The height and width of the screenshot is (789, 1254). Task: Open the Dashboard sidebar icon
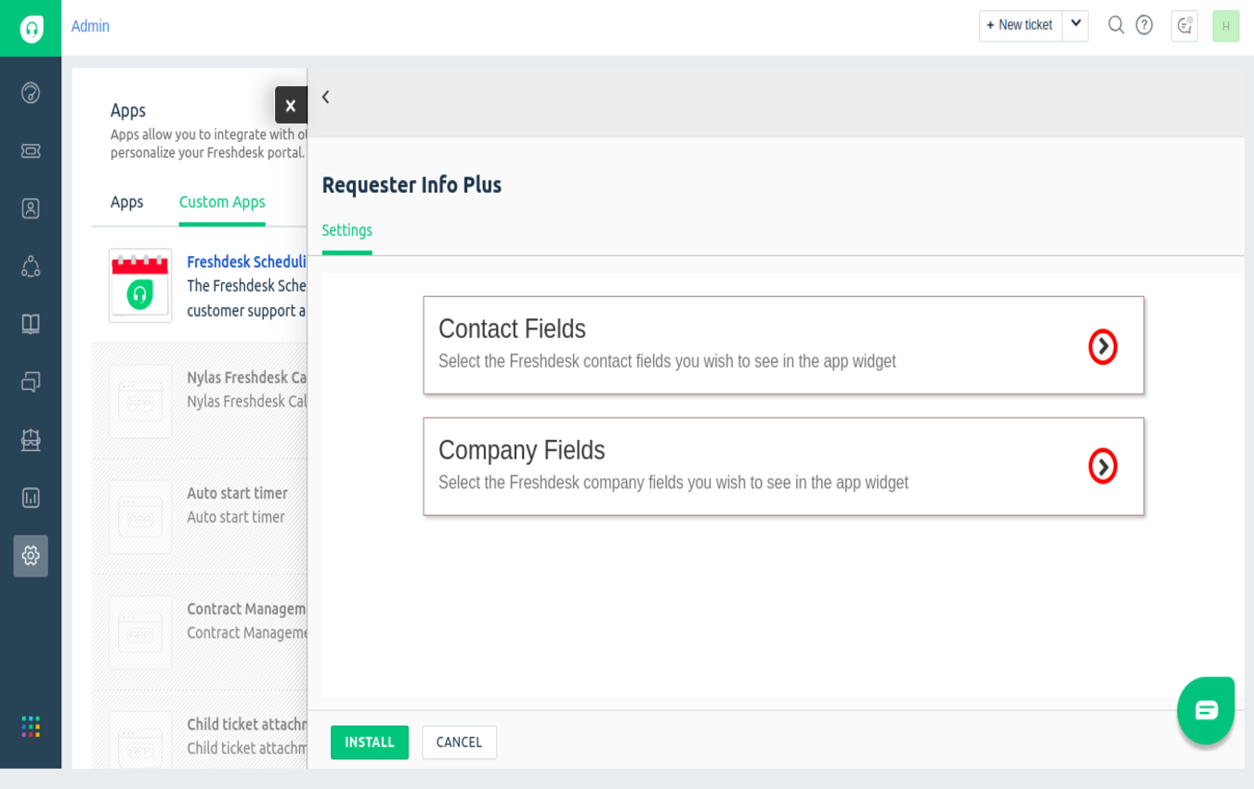pos(31,93)
